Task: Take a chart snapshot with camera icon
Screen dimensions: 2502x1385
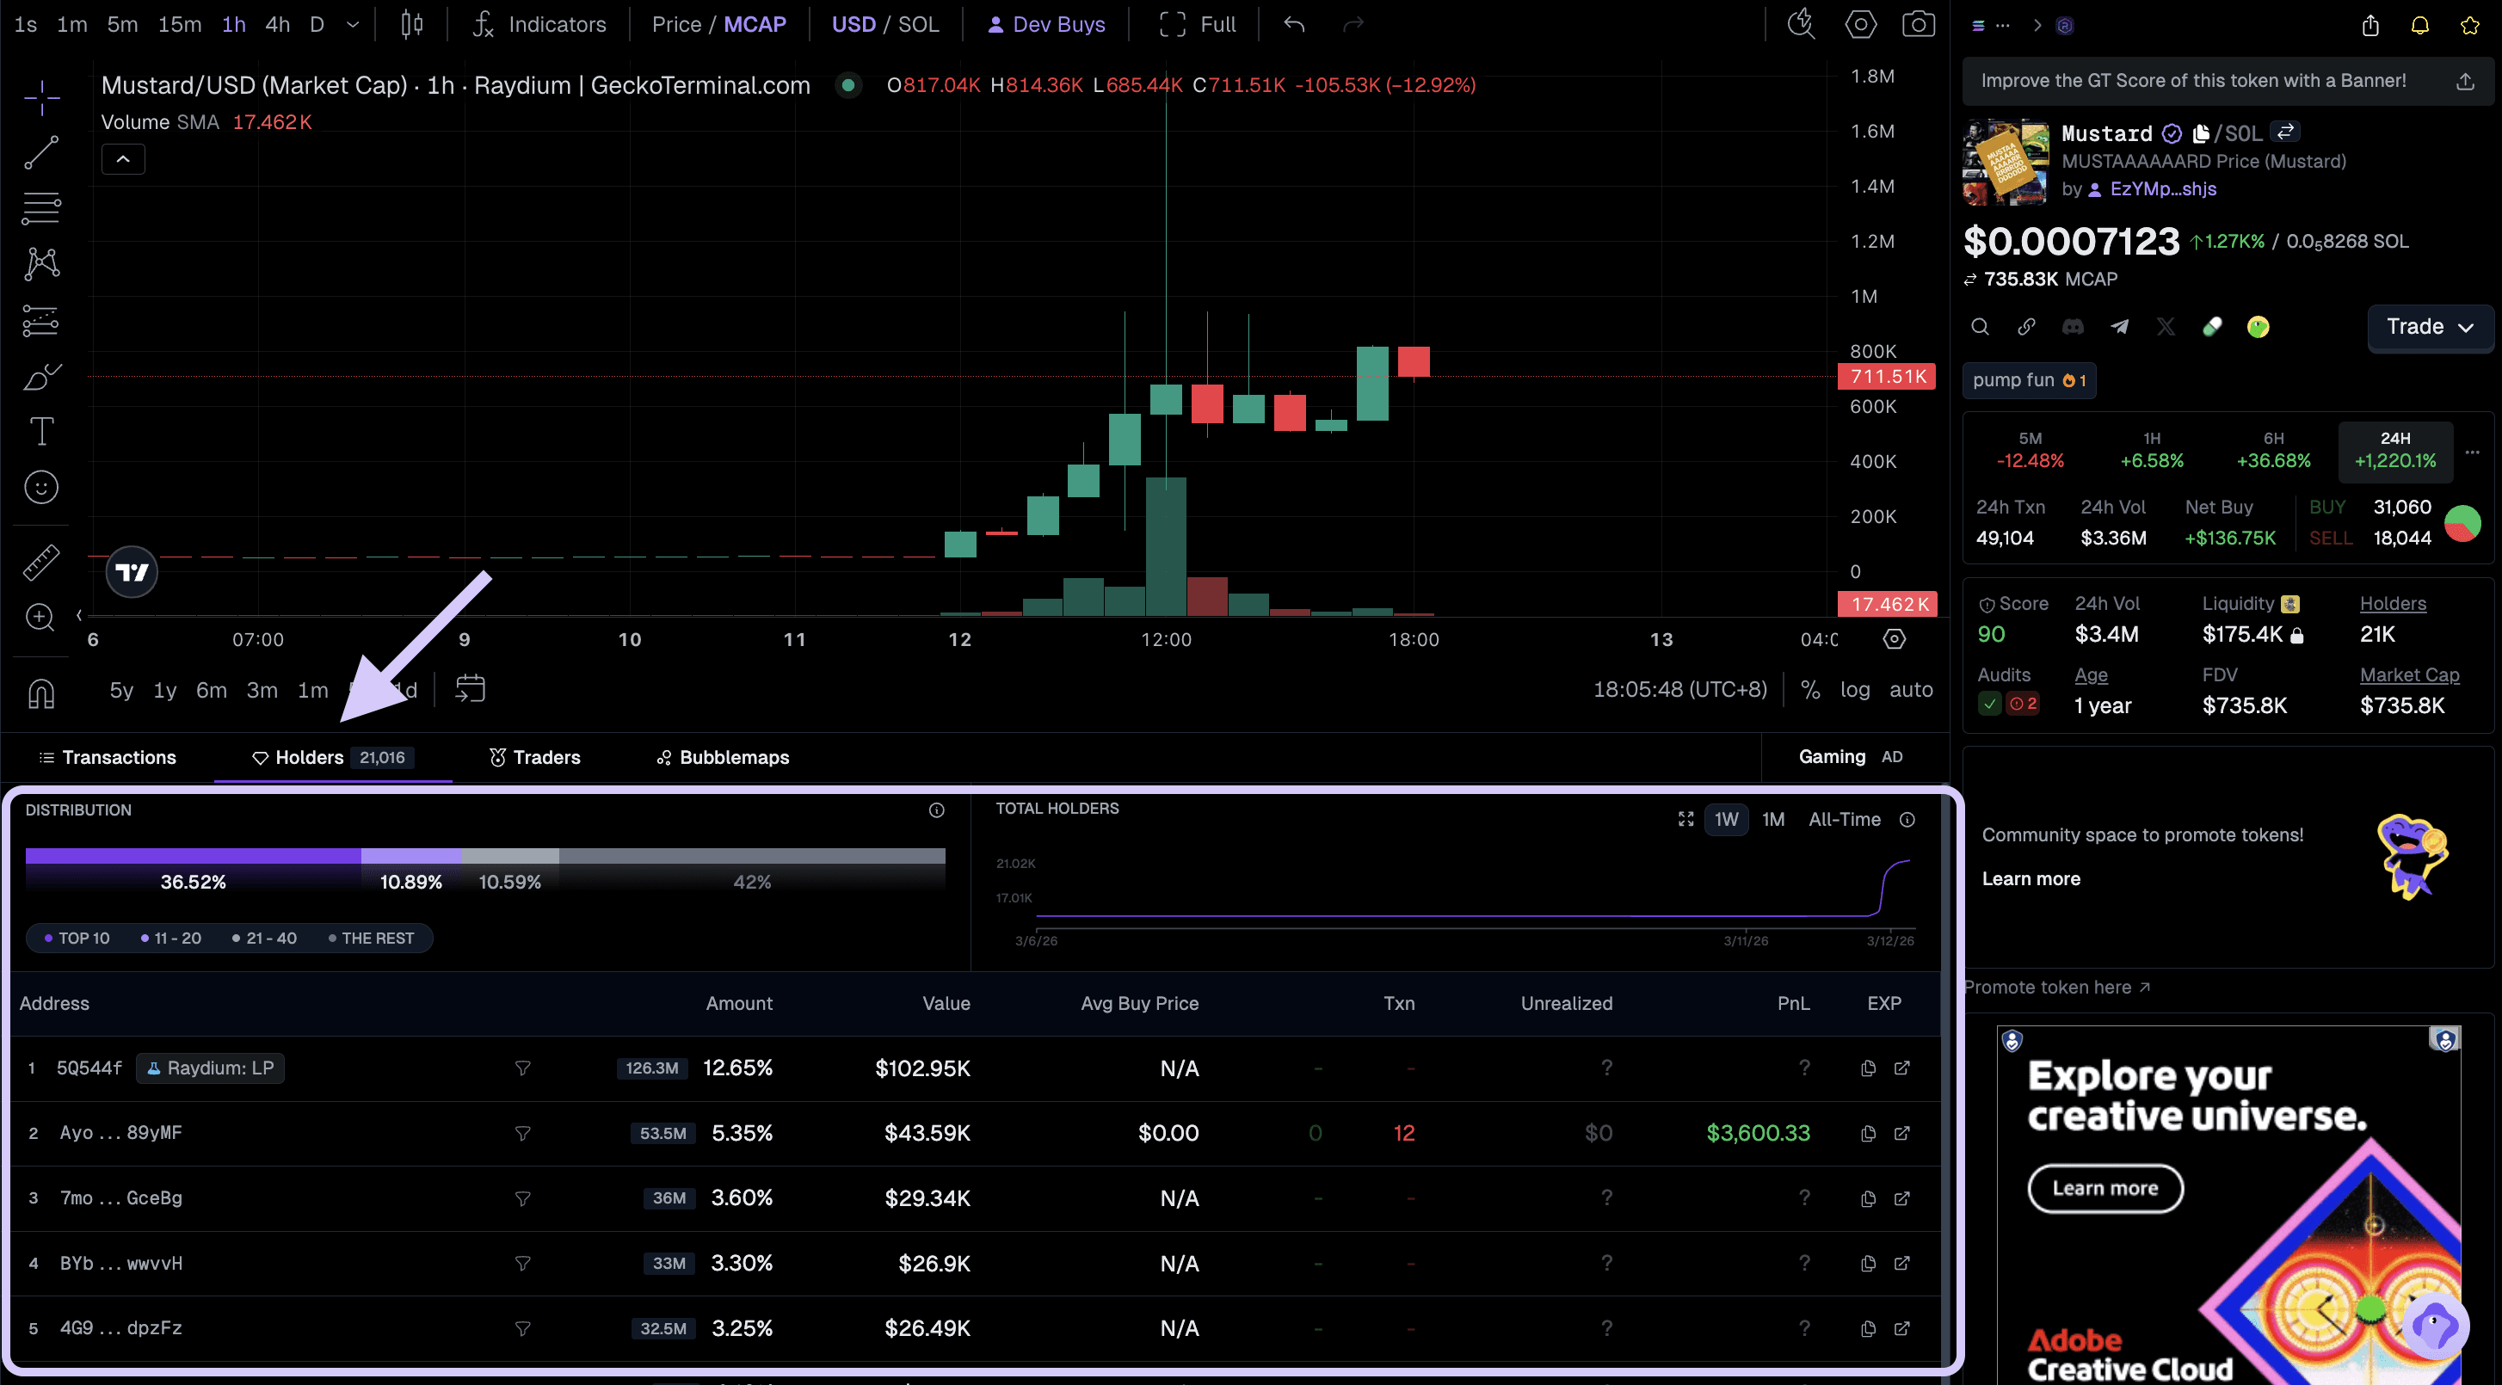Action: 1917,24
